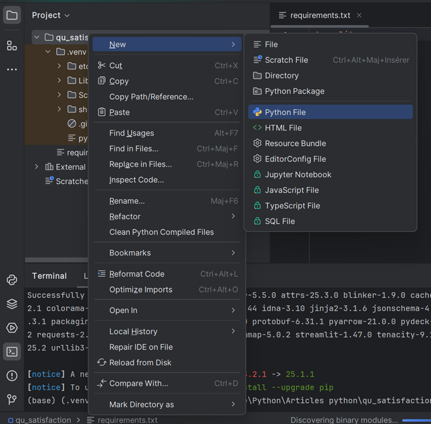This screenshot has height=424, width=431.
Task: Click the Reload from Disk refresh icon
Action: pyautogui.click(x=101, y=363)
